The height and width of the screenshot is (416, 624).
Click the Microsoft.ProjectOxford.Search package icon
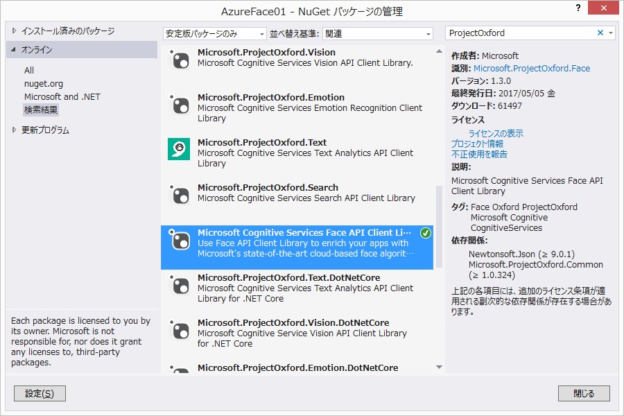point(179,194)
